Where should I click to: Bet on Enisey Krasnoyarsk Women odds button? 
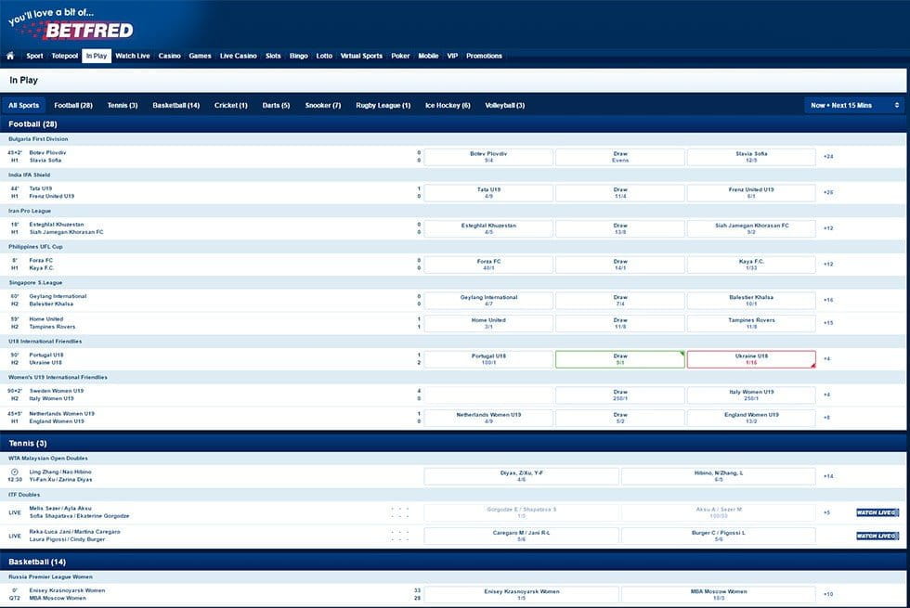521,594
